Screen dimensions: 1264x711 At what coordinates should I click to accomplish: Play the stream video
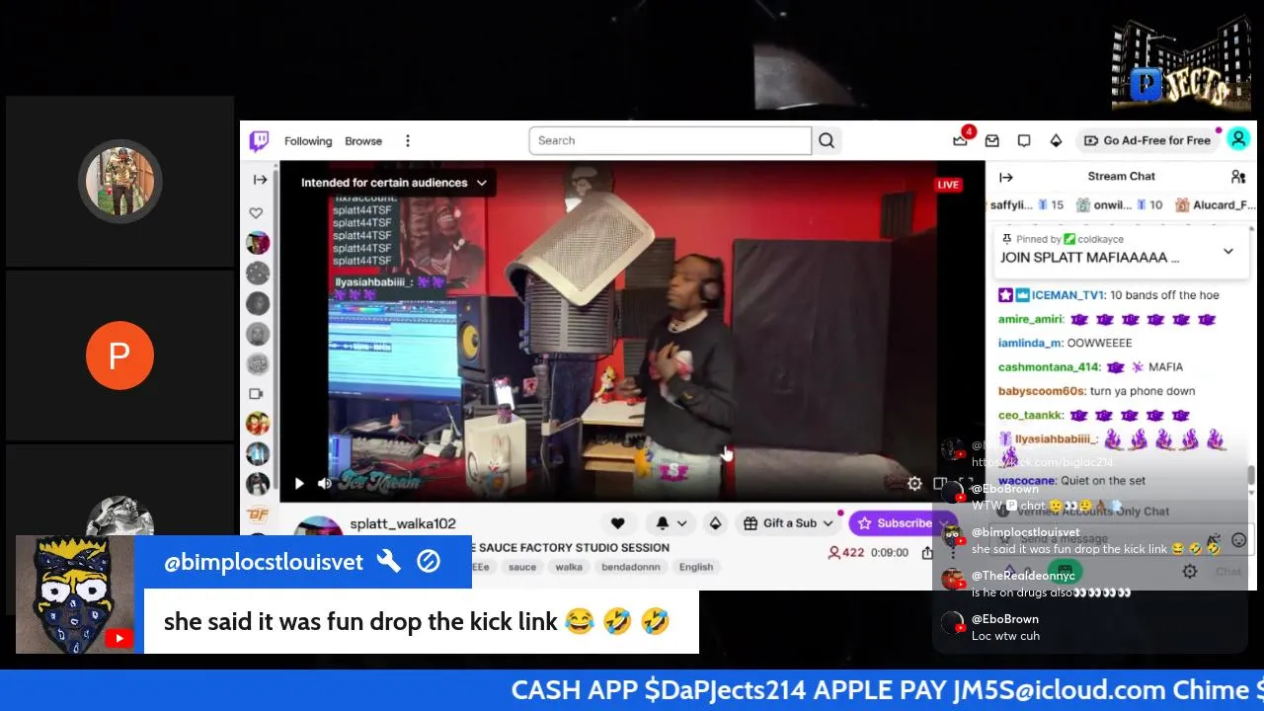(299, 484)
